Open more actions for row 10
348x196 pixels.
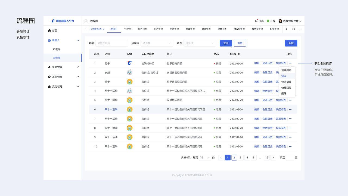290,146
